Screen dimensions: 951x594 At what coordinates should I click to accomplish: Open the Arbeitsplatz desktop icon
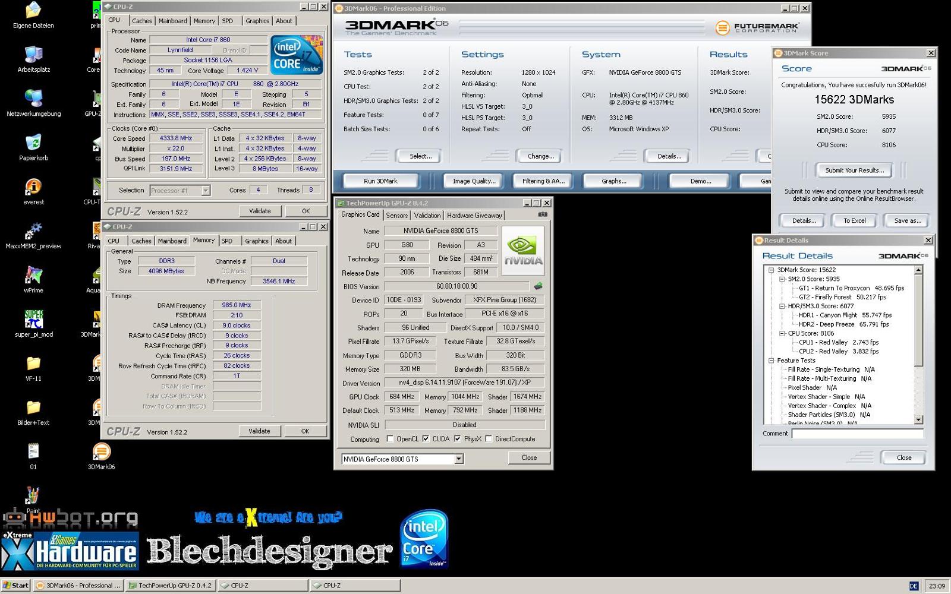(x=33, y=59)
